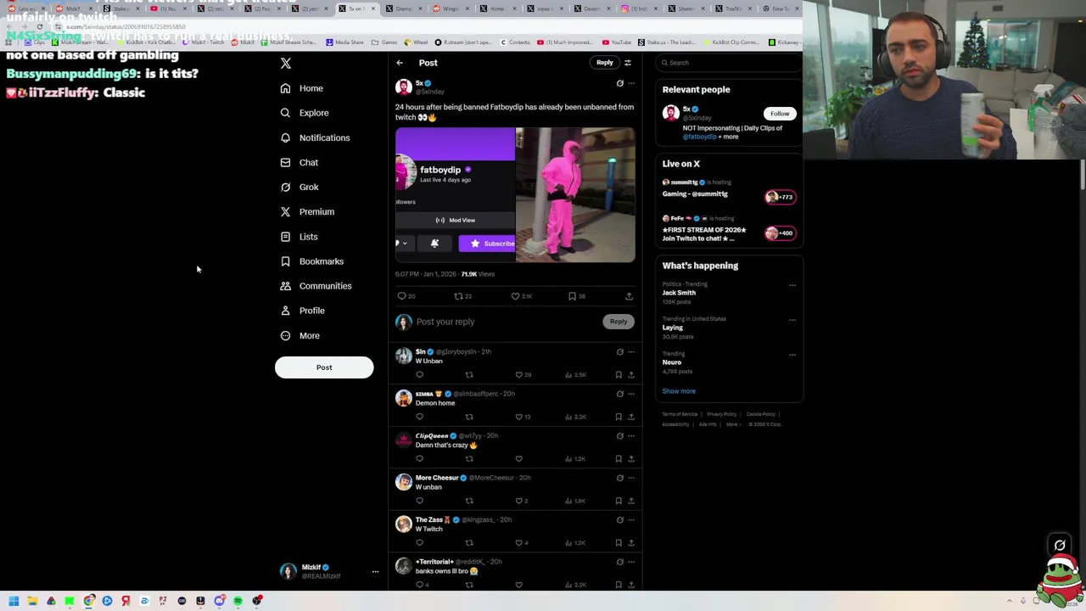Open the Explore page
Screen dimensions: 1086x611
coord(305,113)
